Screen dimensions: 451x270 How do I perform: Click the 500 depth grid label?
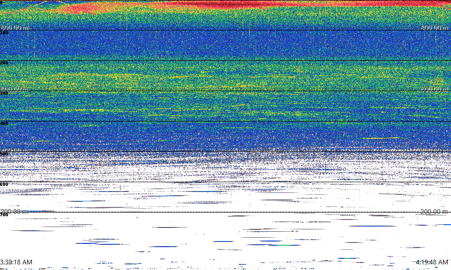tap(4, 154)
